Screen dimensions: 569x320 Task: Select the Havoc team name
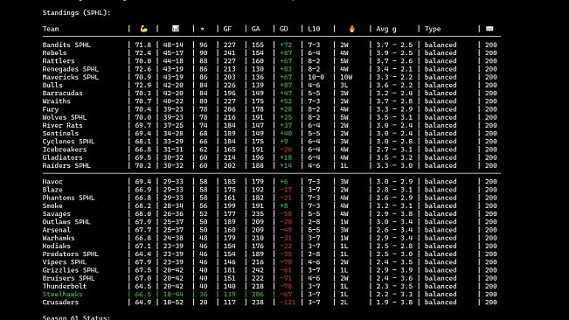pos(52,182)
